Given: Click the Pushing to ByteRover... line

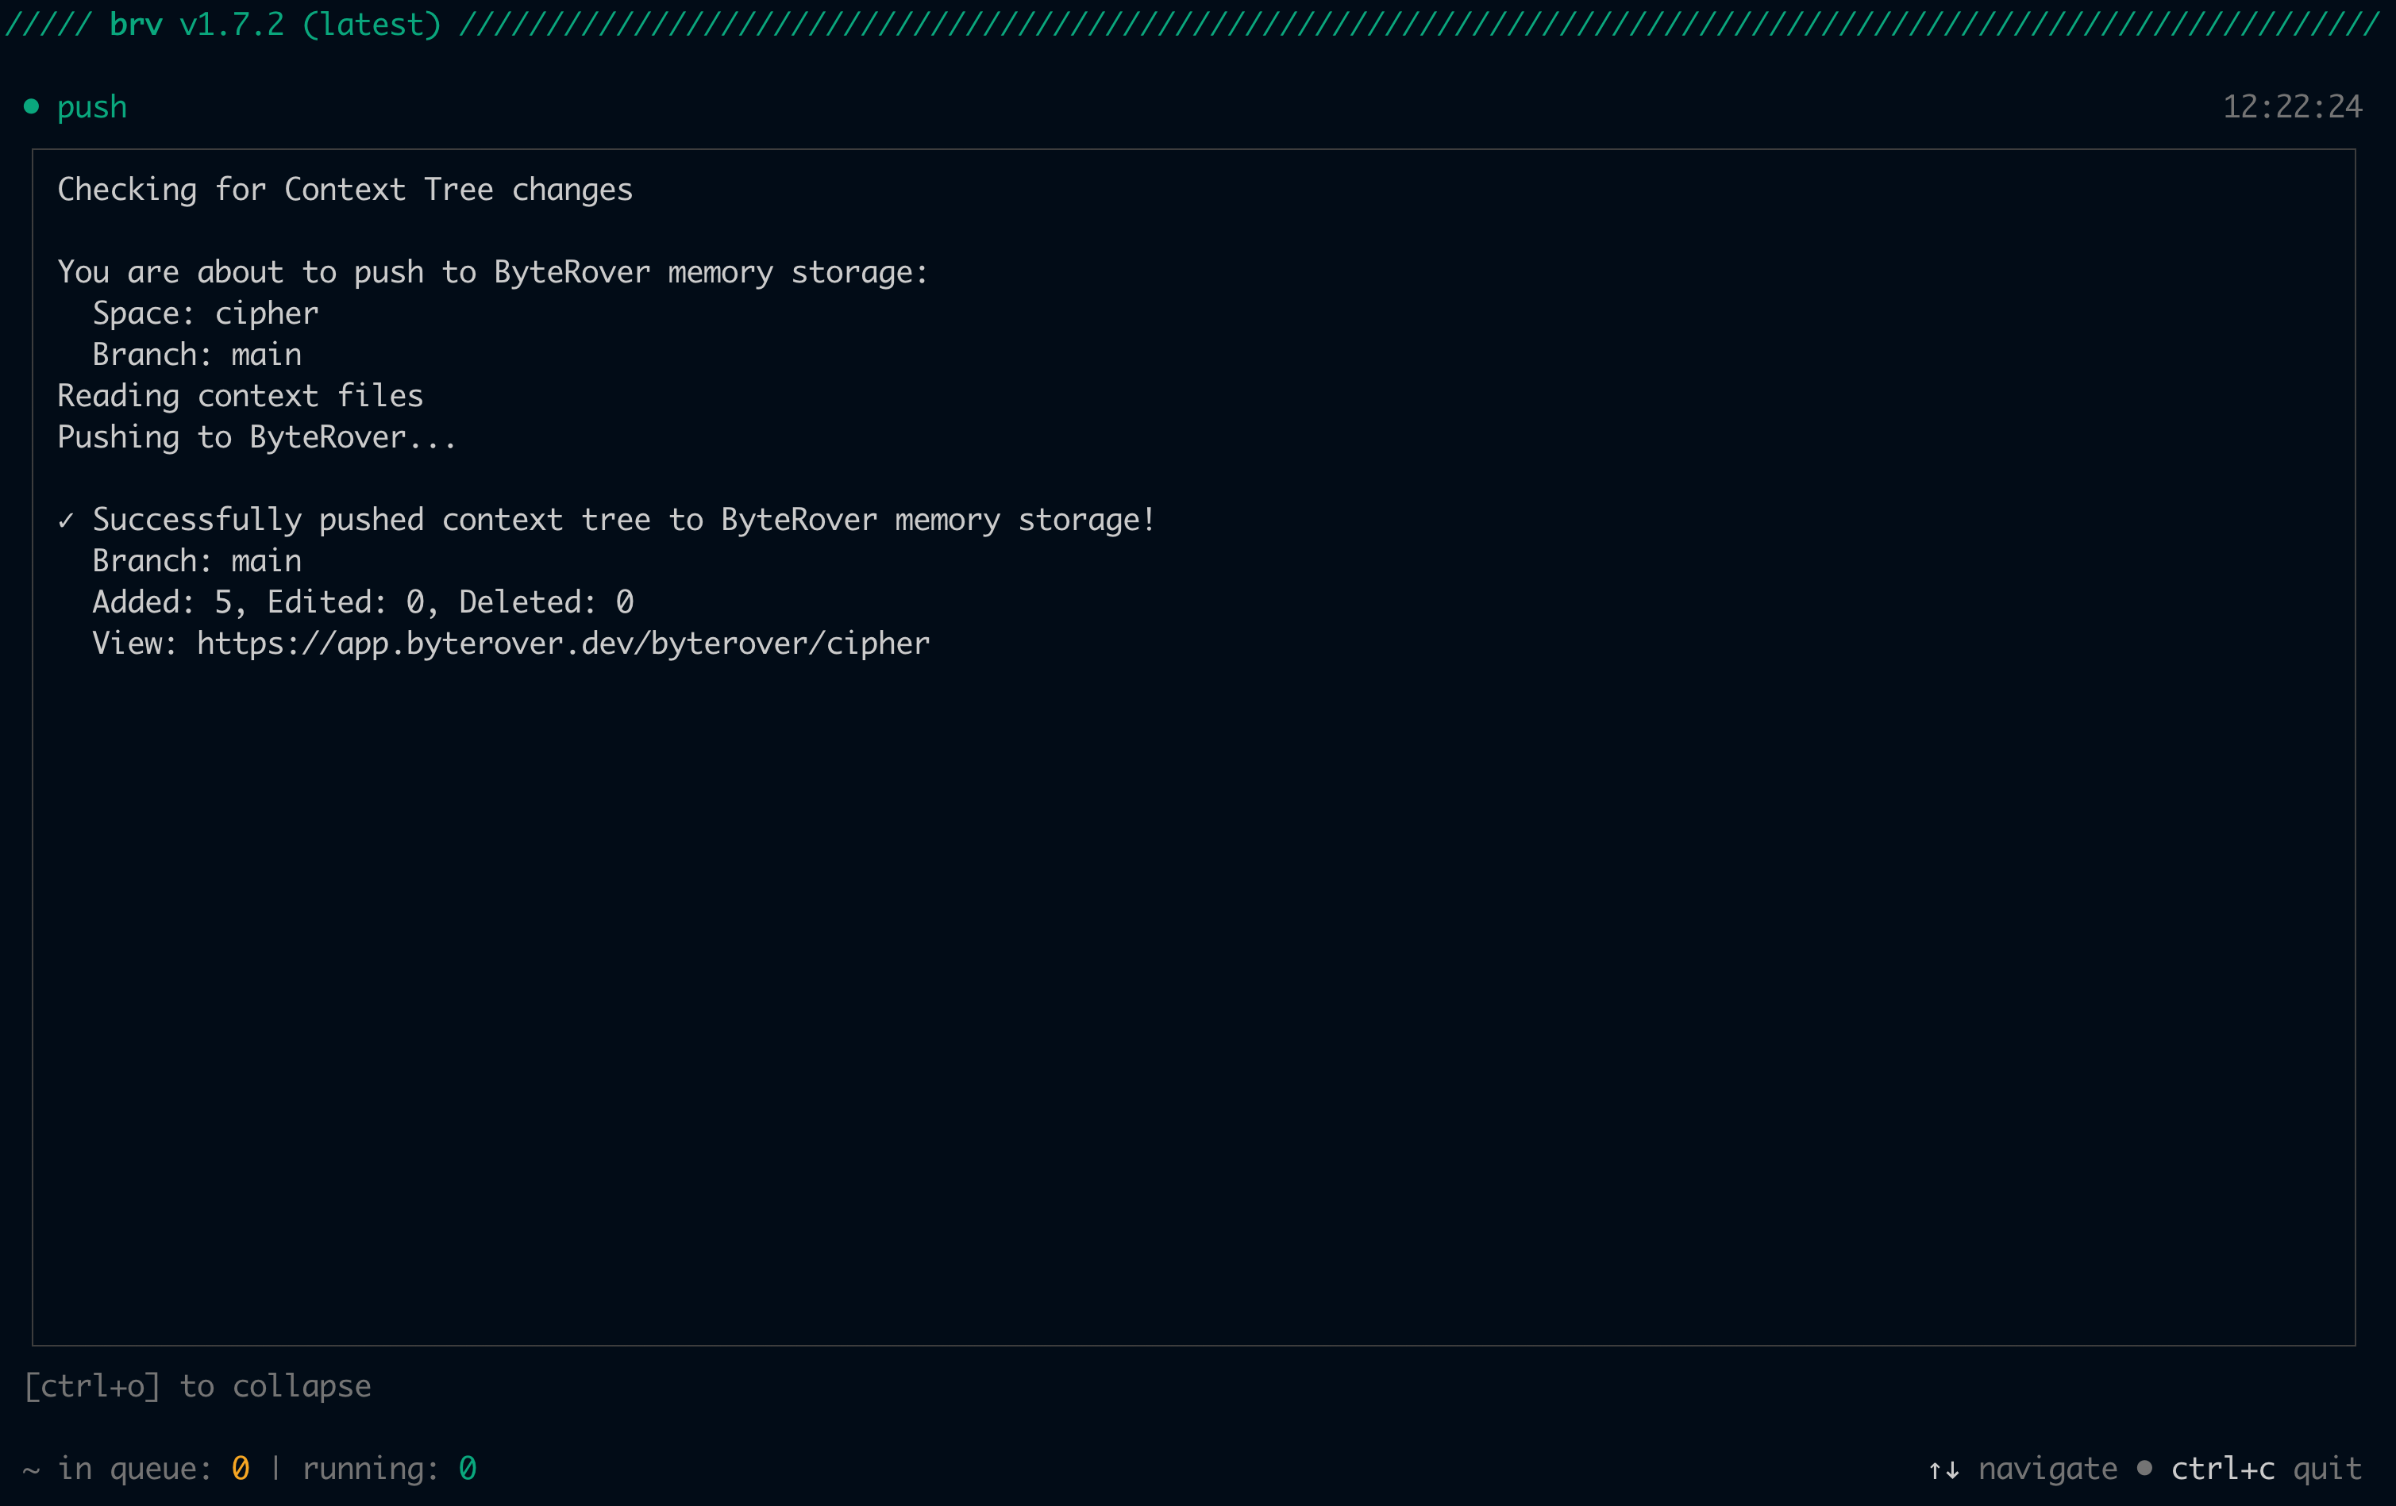Looking at the screenshot, I should [x=256, y=436].
